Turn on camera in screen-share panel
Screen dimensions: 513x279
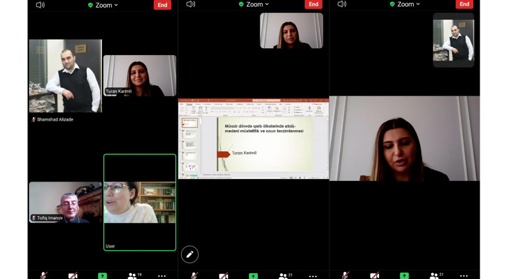click(224, 276)
